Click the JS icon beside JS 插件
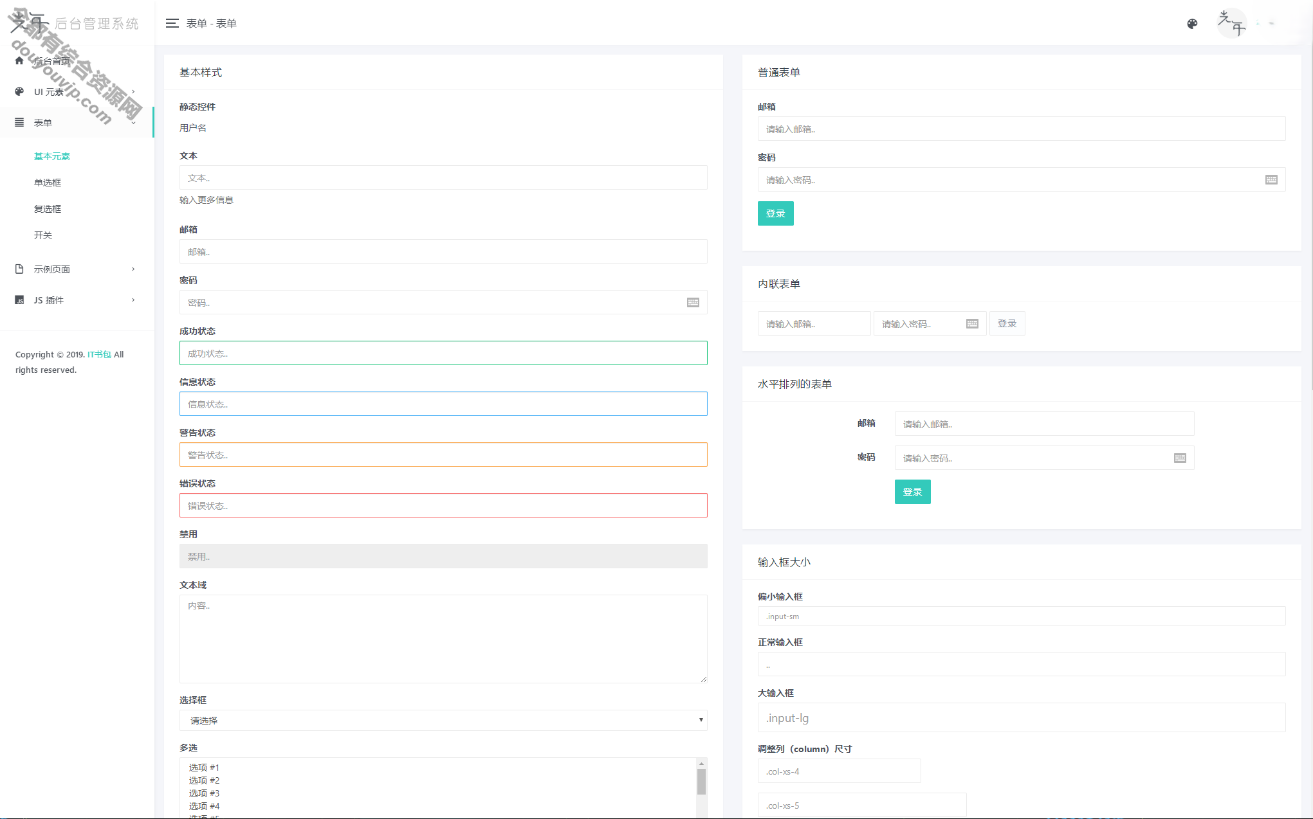The width and height of the screenshot is (1313, 819). click(19, 300)
